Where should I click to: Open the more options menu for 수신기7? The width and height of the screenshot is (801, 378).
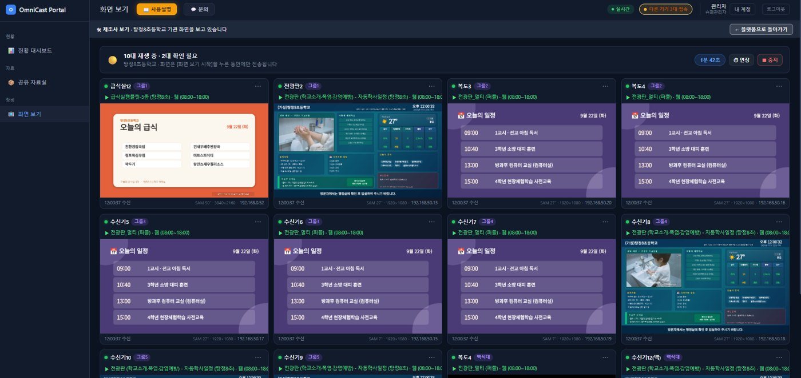tap(605, 222)
